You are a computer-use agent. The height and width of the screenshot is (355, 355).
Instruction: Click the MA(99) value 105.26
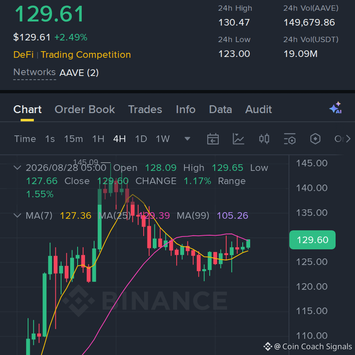pyautogui.click(x=232, y=216)
